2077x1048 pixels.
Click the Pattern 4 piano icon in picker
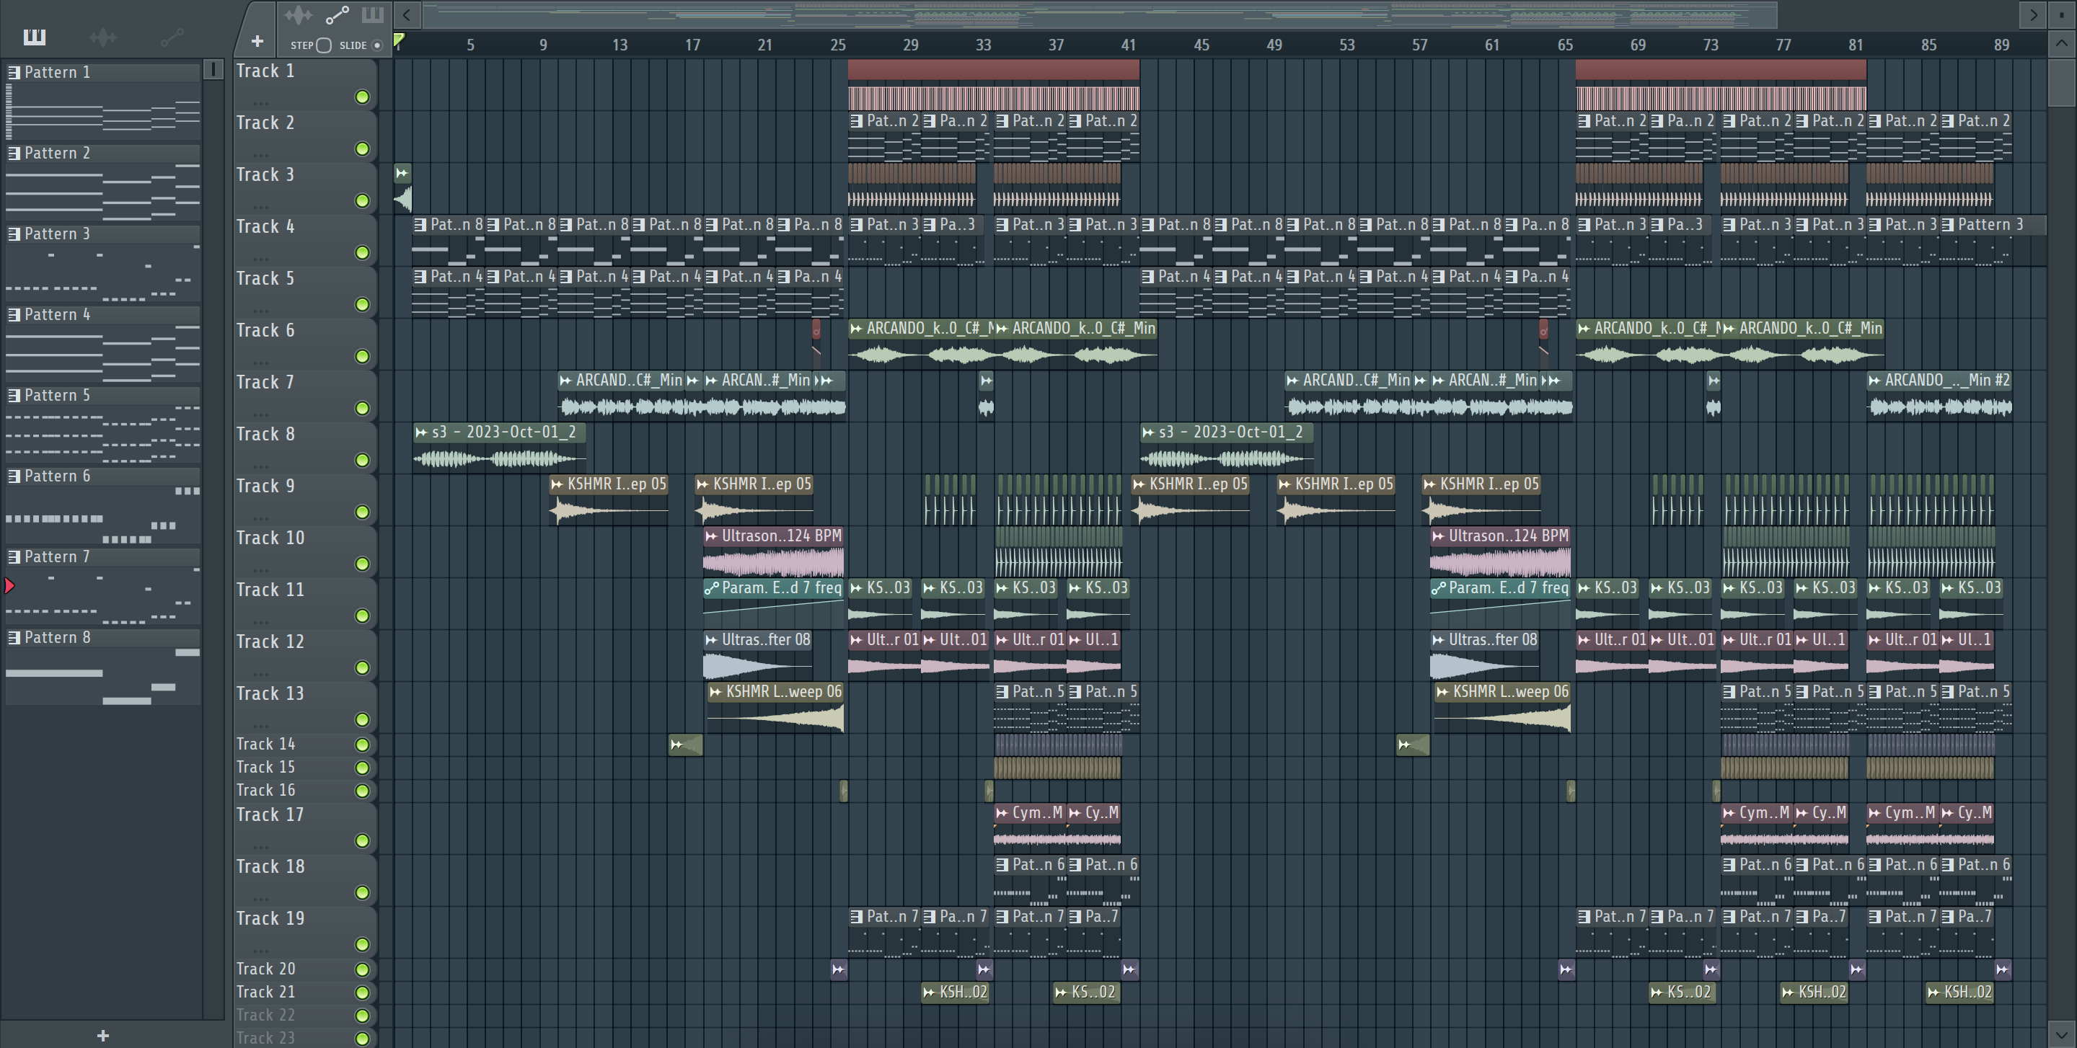click(x=14, y=314)
